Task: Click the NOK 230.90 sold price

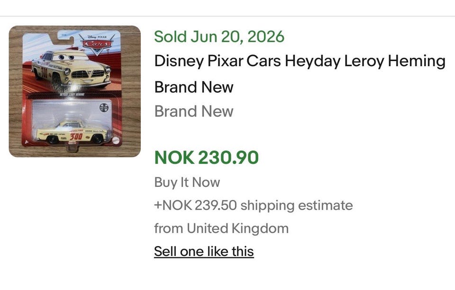Action: pos(206,158)
